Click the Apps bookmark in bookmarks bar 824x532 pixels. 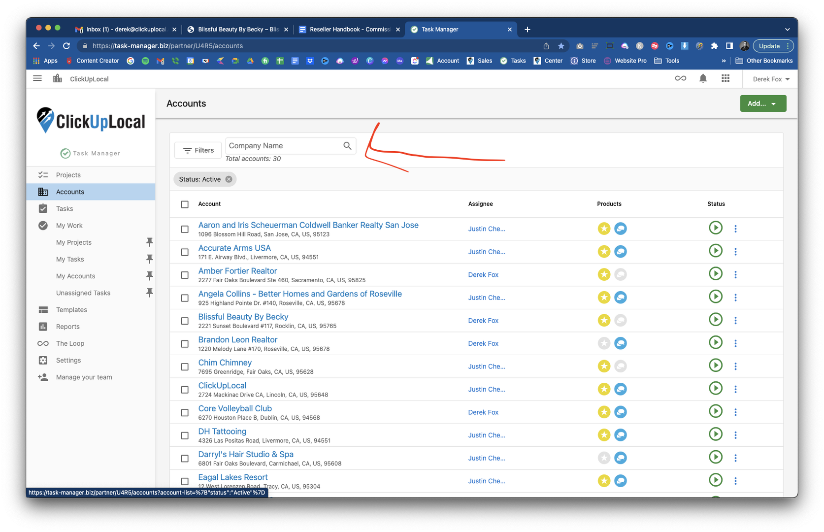45,61
